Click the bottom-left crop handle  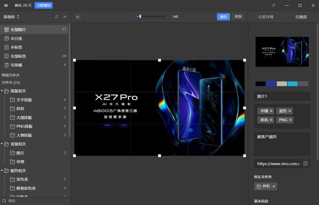pyautogui.click(x=74, y=156)
